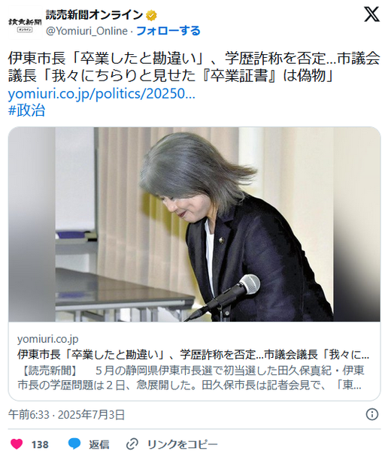Open the @Yomiuri_Online handle
This screenshot has height=454, width=391.
pos(86,31)
